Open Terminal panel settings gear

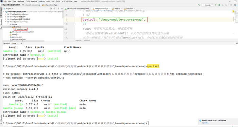[x=237, y=44]
